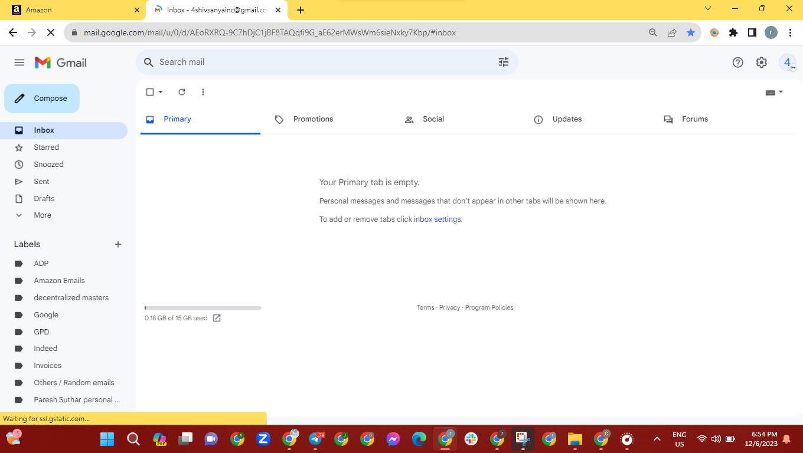
Task: Open the Starred folder
Action: click(x=64, y=147)
